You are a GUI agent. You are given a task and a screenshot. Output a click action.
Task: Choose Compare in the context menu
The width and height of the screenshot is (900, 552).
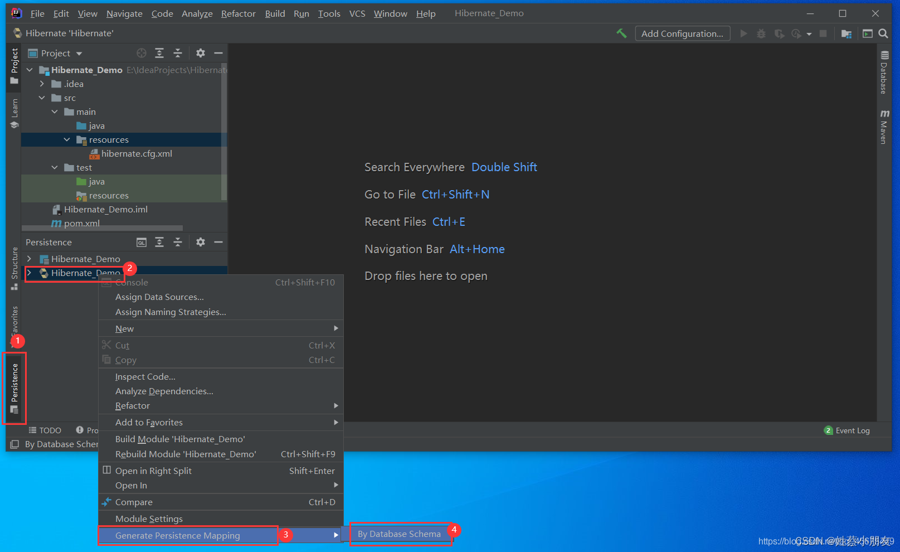[221, 502]
